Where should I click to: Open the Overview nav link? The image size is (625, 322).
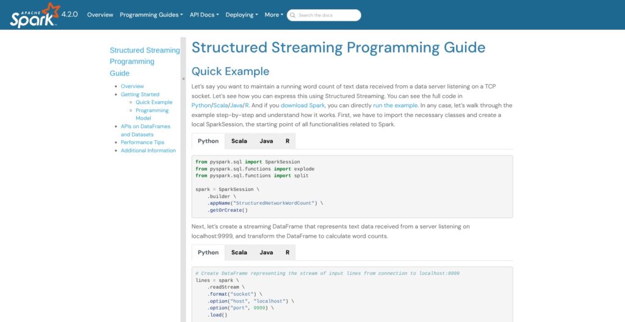pyautogui.click(x=100, y=15)
